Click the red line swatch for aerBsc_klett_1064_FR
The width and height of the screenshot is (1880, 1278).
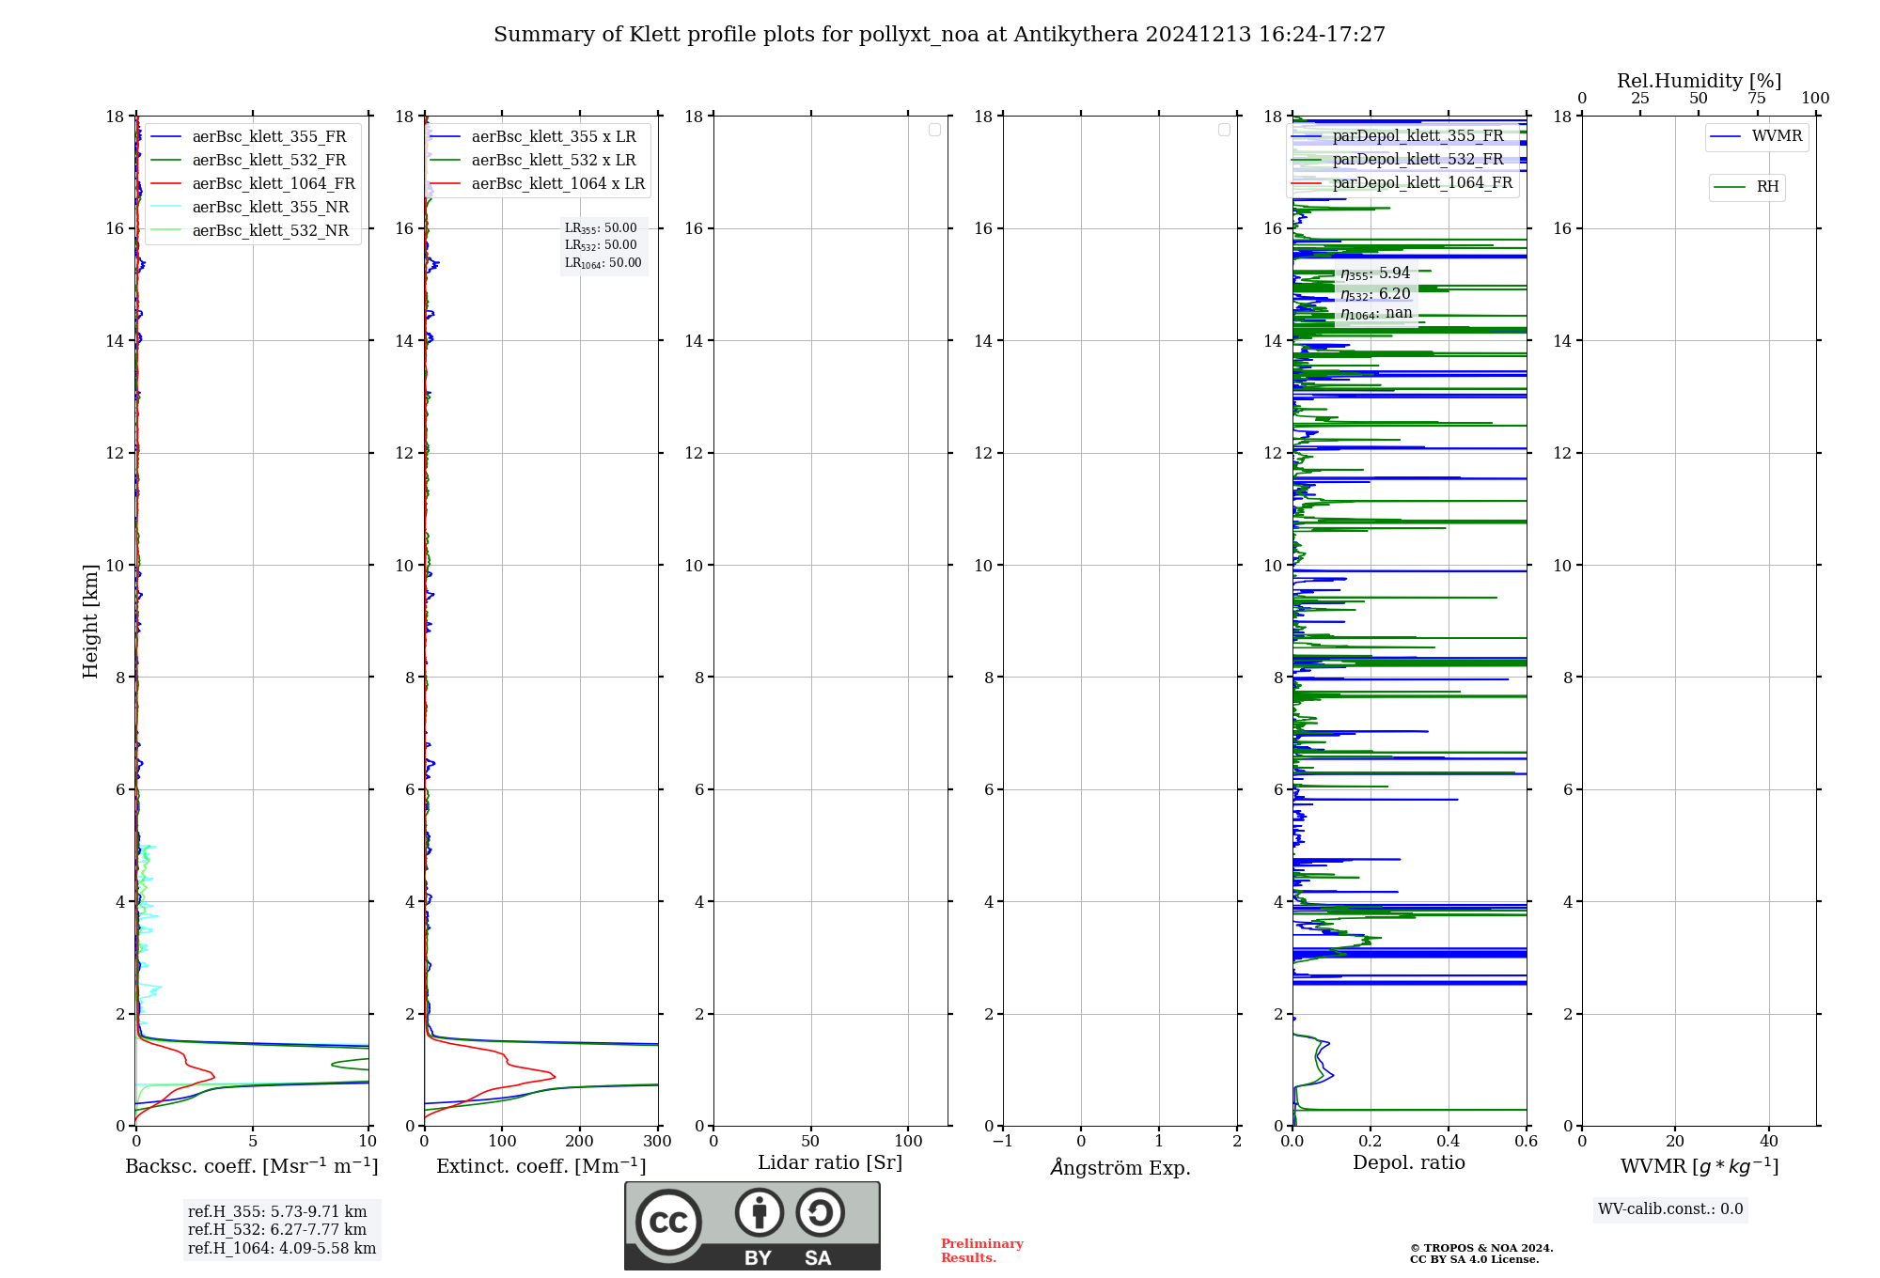point(166,184)
